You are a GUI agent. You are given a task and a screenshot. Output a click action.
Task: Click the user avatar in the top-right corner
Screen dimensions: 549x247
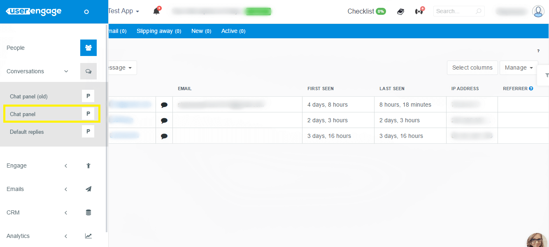(538, 11)
